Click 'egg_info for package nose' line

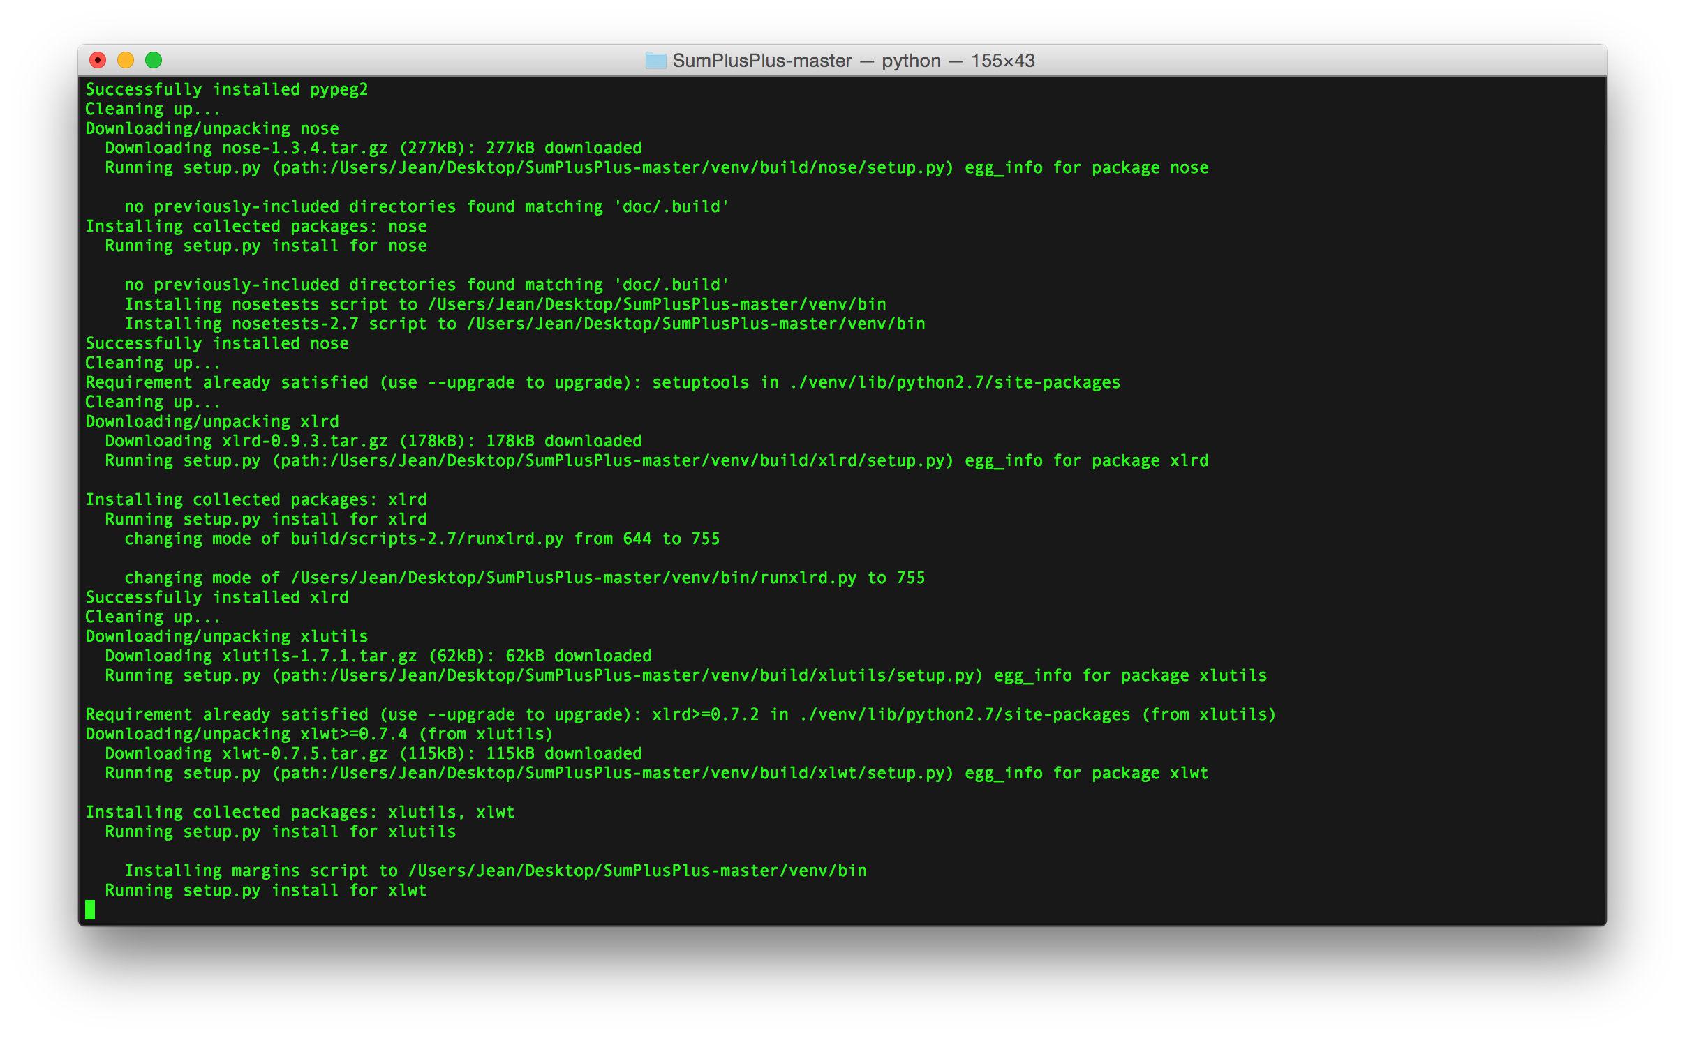tap(657, 167)
